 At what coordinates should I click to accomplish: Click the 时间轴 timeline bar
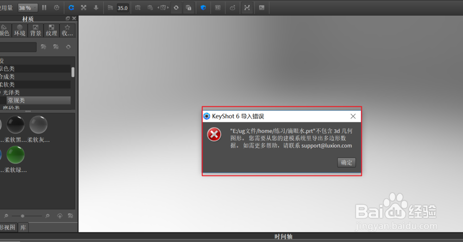(283, 236)
